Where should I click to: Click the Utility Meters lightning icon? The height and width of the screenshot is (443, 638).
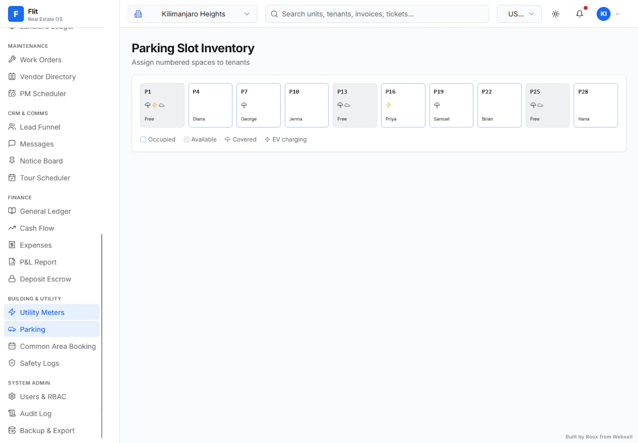[12, 312]
